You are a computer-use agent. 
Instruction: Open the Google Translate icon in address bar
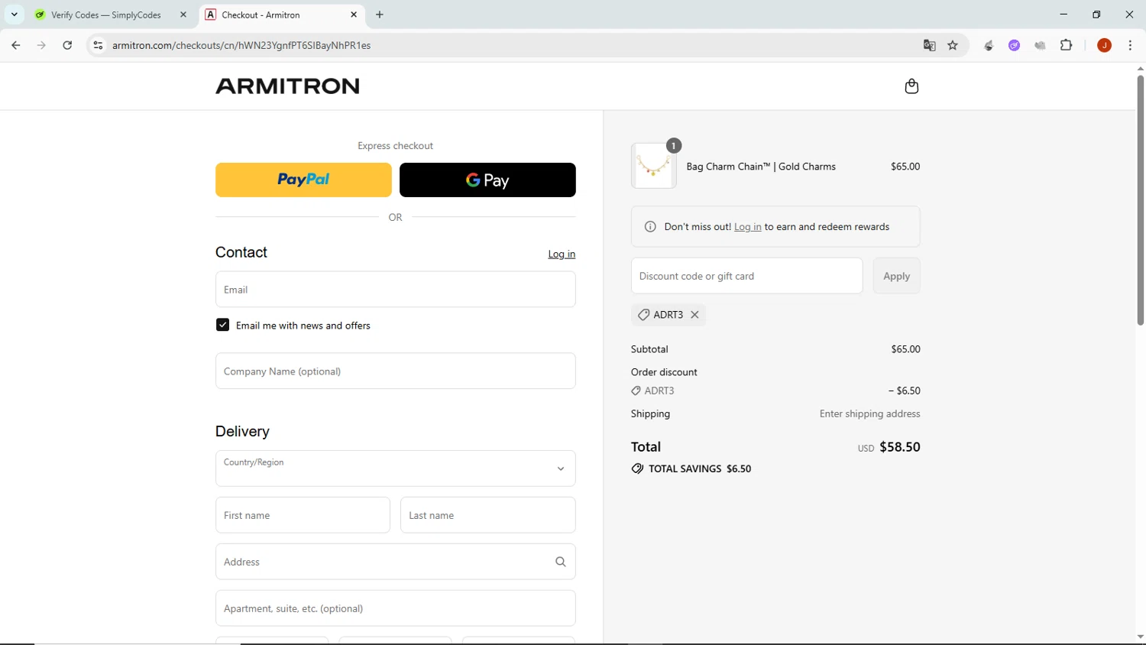(929, 46)
